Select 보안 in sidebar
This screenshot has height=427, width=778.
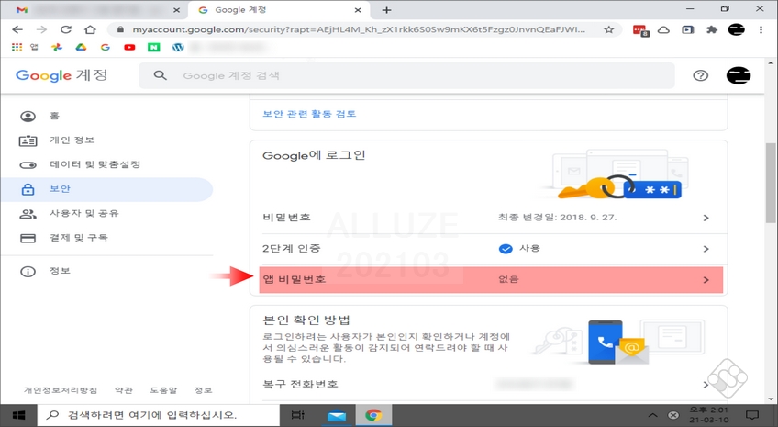click(106, 189)
